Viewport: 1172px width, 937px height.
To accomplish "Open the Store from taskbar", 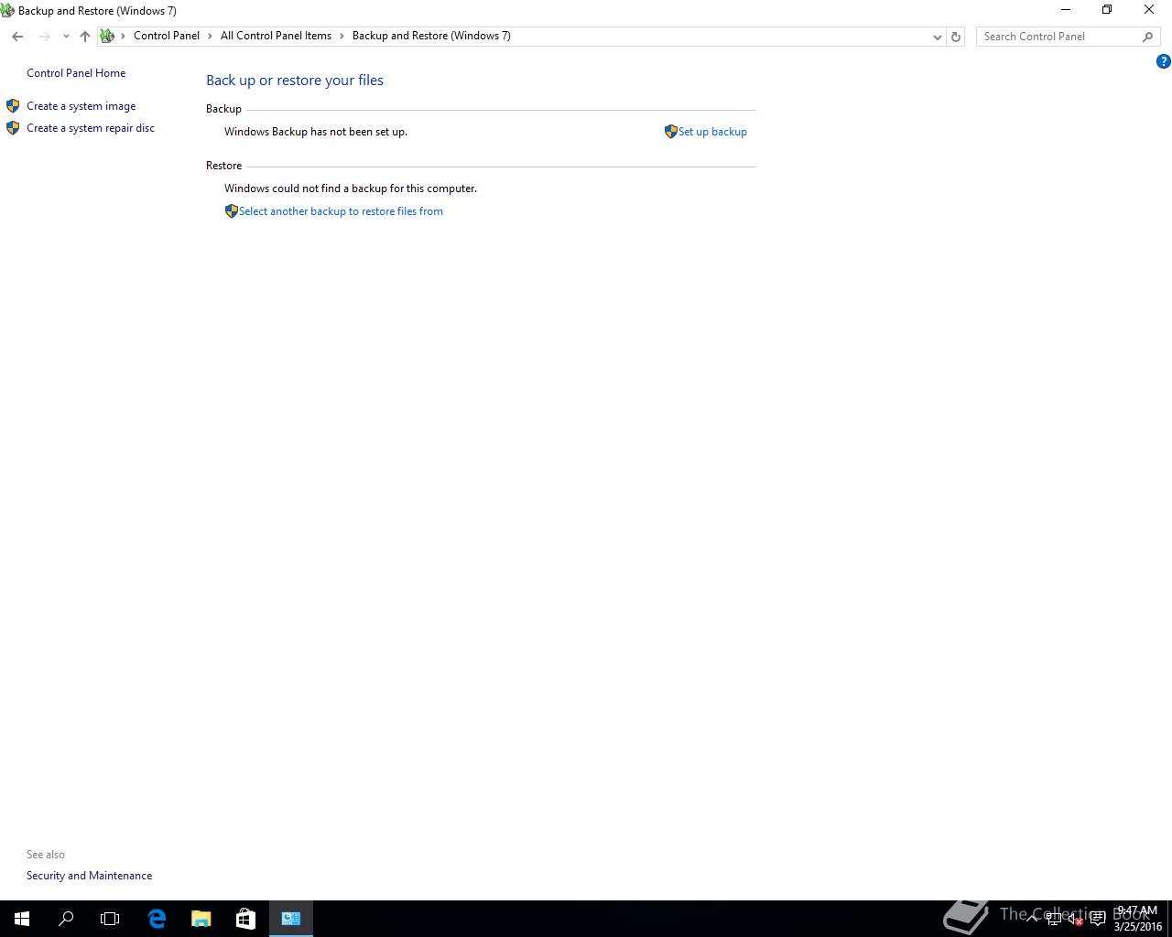I will pos(245,919).
